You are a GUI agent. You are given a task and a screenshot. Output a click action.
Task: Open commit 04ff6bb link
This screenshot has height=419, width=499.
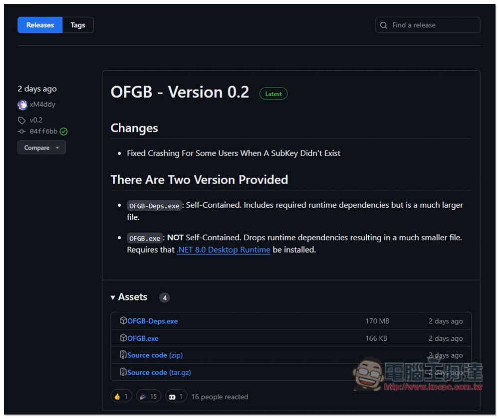[43, 132]
